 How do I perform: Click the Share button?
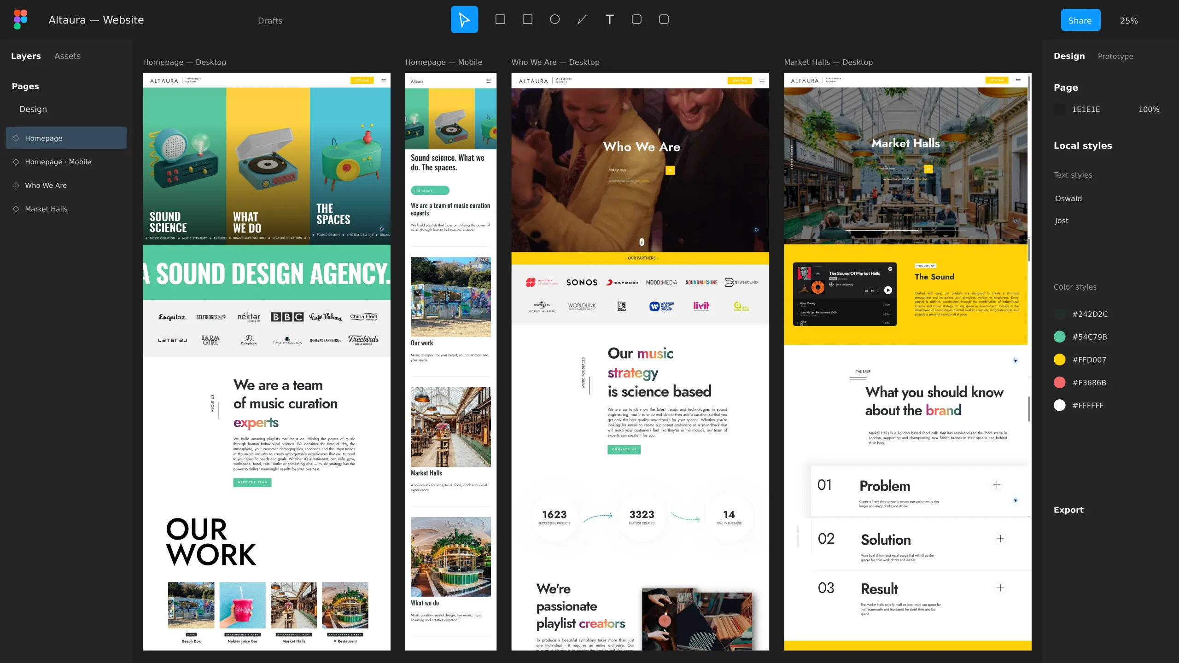click(1080, 20)
